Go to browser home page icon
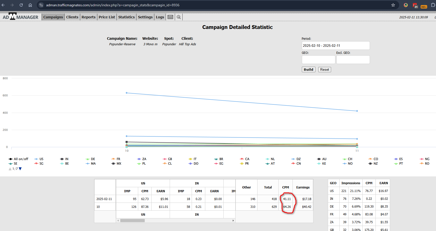436x231 pixels. pos(30,5)
